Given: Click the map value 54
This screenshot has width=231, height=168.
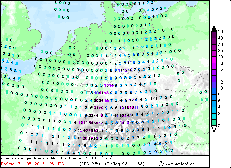Looking at the screenshot, I should tap(91, 123).
